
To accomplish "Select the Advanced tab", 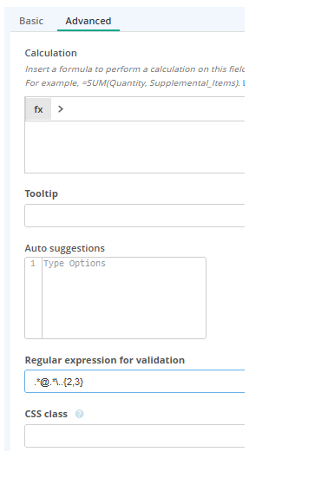I will pyautogui.click(x=88, y=21).
